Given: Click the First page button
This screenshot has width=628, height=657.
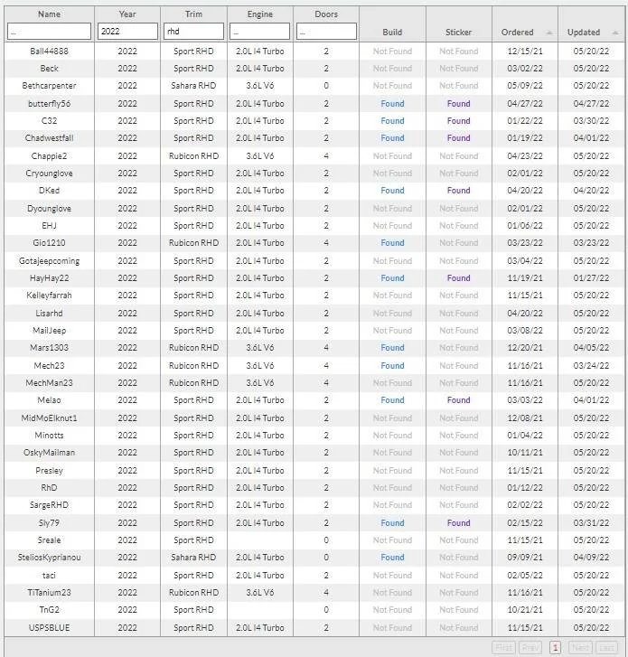Looking at the screenshot, I should [504, 647].
